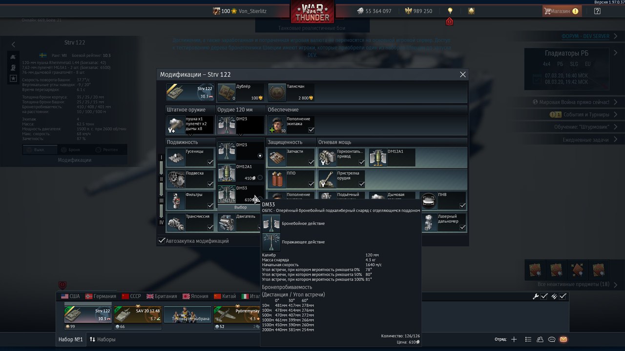
Task: Select the Трансмиссия transmission modification
Action: 190,222
